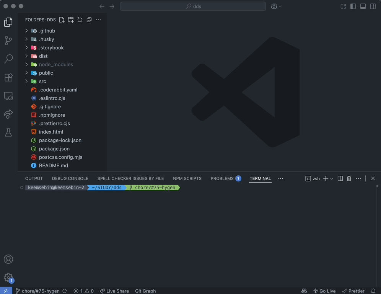Start Live Share from status bar
The width and height of the screenshot is (381, 294).
tap(114, 291)
